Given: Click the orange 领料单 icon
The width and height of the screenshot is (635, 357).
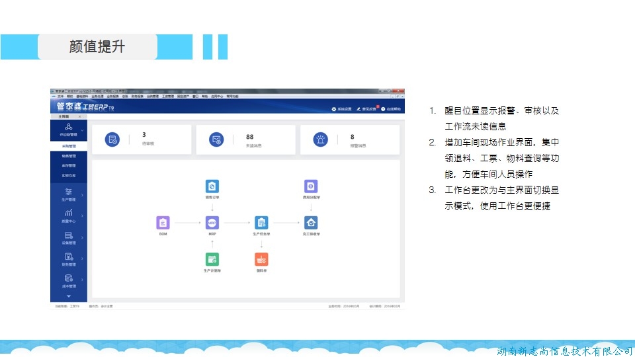Looking at the screenshot, I should point(261,259).
